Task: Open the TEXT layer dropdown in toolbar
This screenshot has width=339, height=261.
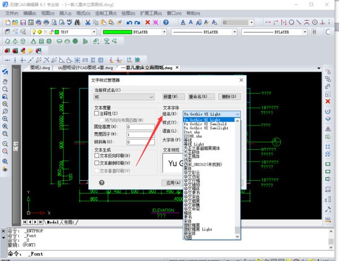Action: click(x=94, y=32)
